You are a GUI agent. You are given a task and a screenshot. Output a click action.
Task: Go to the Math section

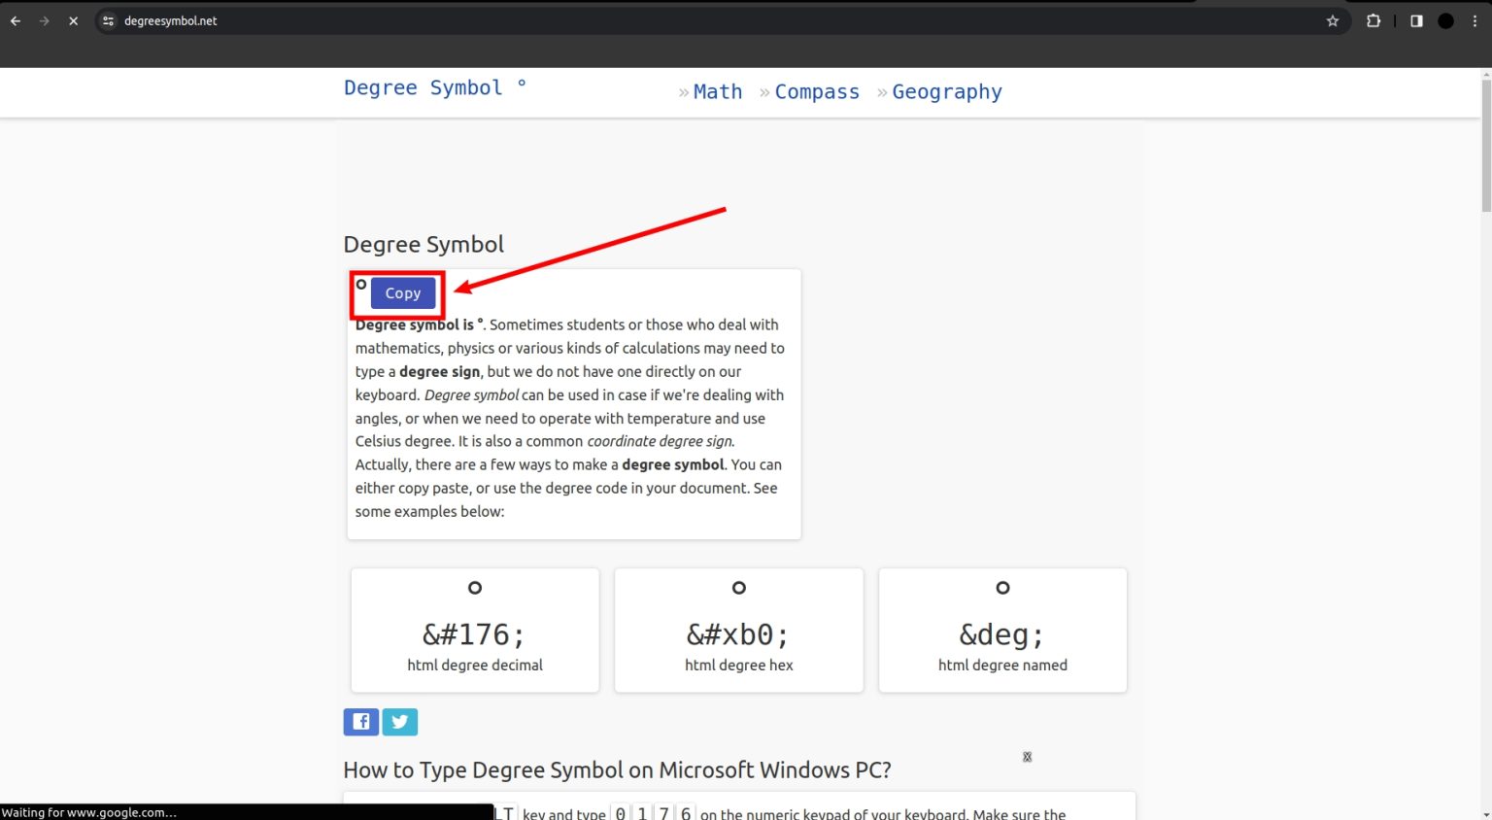click(718, 91)
